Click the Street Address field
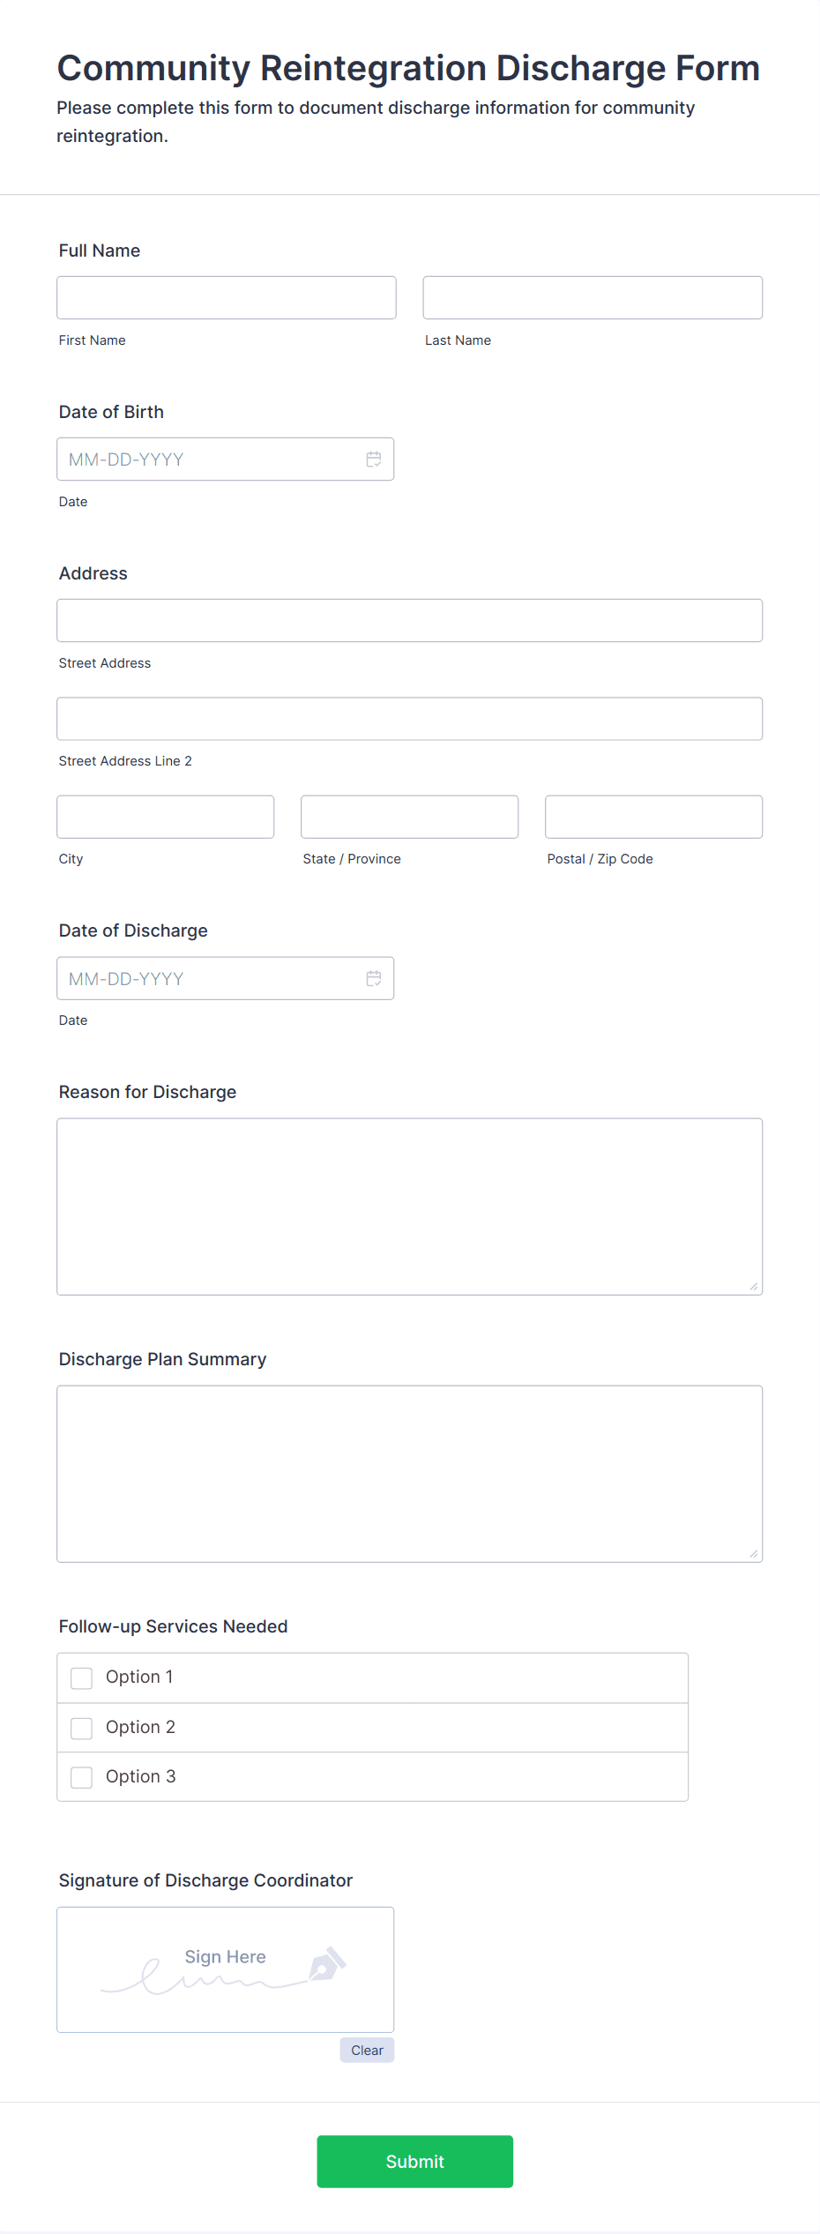This screenshot has width=820, height=2234. coord(410,621)
